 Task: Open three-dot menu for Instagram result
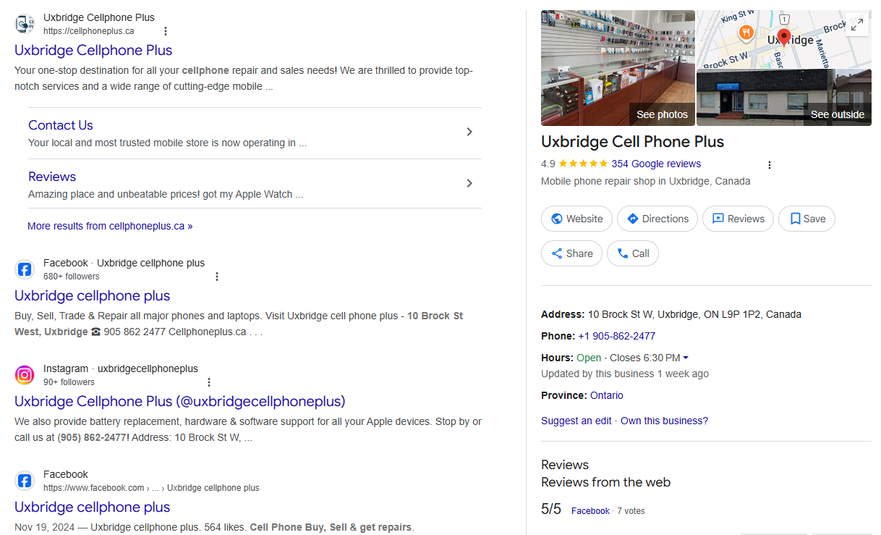pyautogui.click(x=209, y=382)
